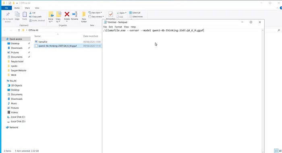282x153 pixels.
Task: Open Pictures under Quick access
Action: [15, 52]
